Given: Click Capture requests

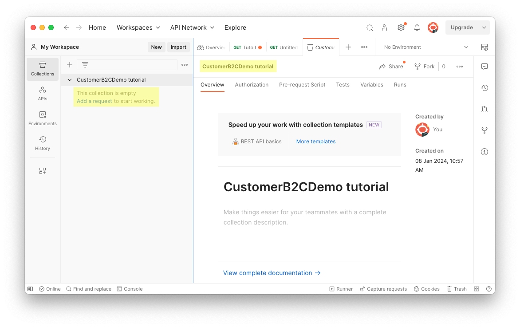Looking at the screenshot, I should click(x=383, y=289).
